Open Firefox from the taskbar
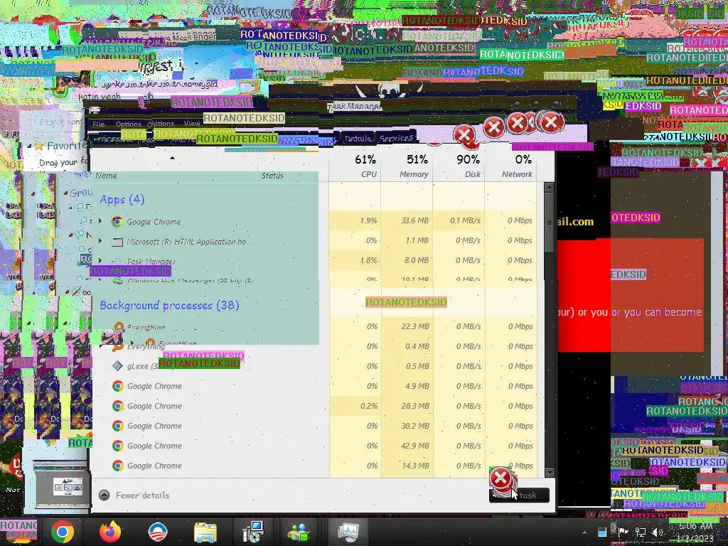The height and width of the screenshot is (546, 728). pyautogui.click(x=110, y=532)
